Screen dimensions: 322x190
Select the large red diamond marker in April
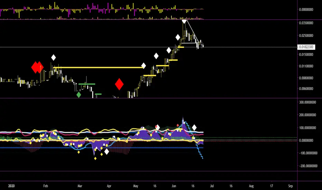pyautogui.click(x=119, y=84)
